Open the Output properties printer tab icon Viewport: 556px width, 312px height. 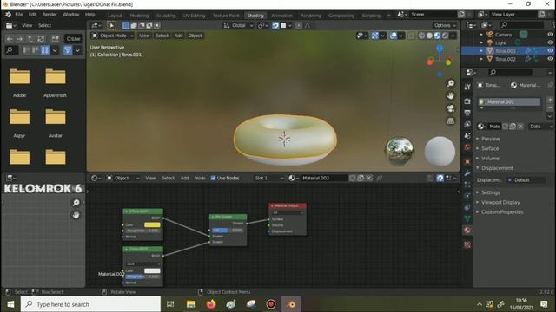pos(467,113)
